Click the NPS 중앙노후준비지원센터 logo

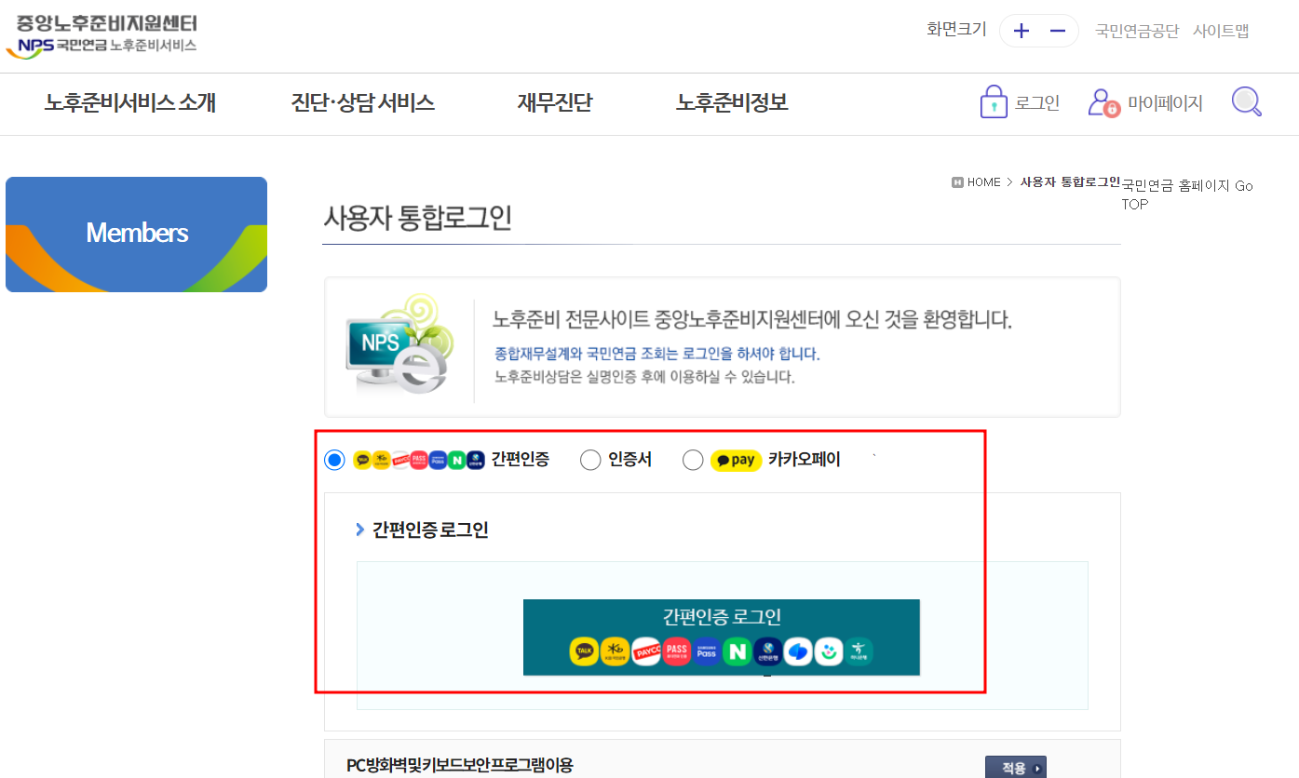click(101, 36)
